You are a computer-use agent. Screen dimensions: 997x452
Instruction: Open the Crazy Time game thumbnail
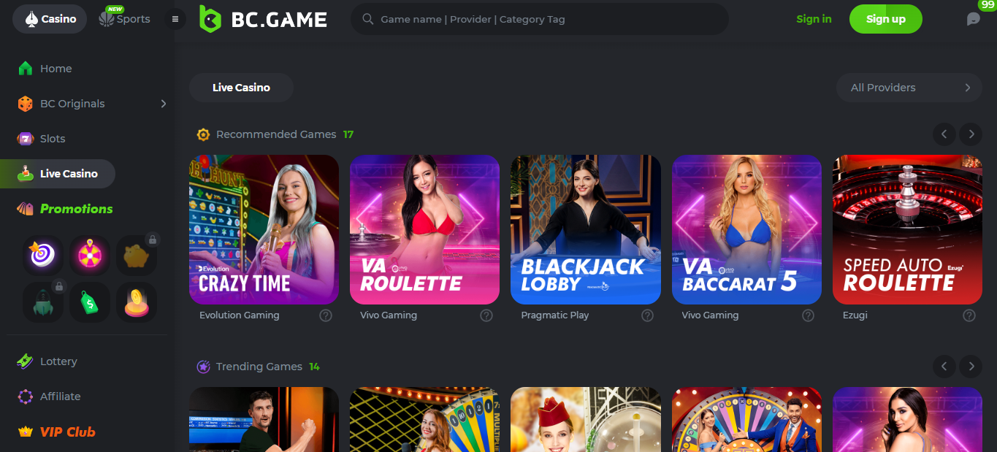point(264,229)
